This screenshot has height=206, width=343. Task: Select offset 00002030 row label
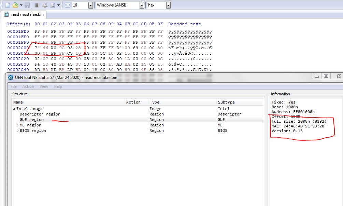coord(18,64)
